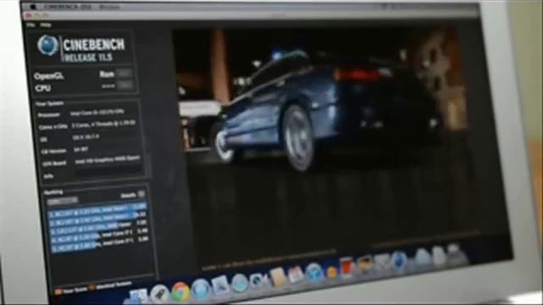
Task: Open the File menu in Cinebench
Action: click(31, 25)
